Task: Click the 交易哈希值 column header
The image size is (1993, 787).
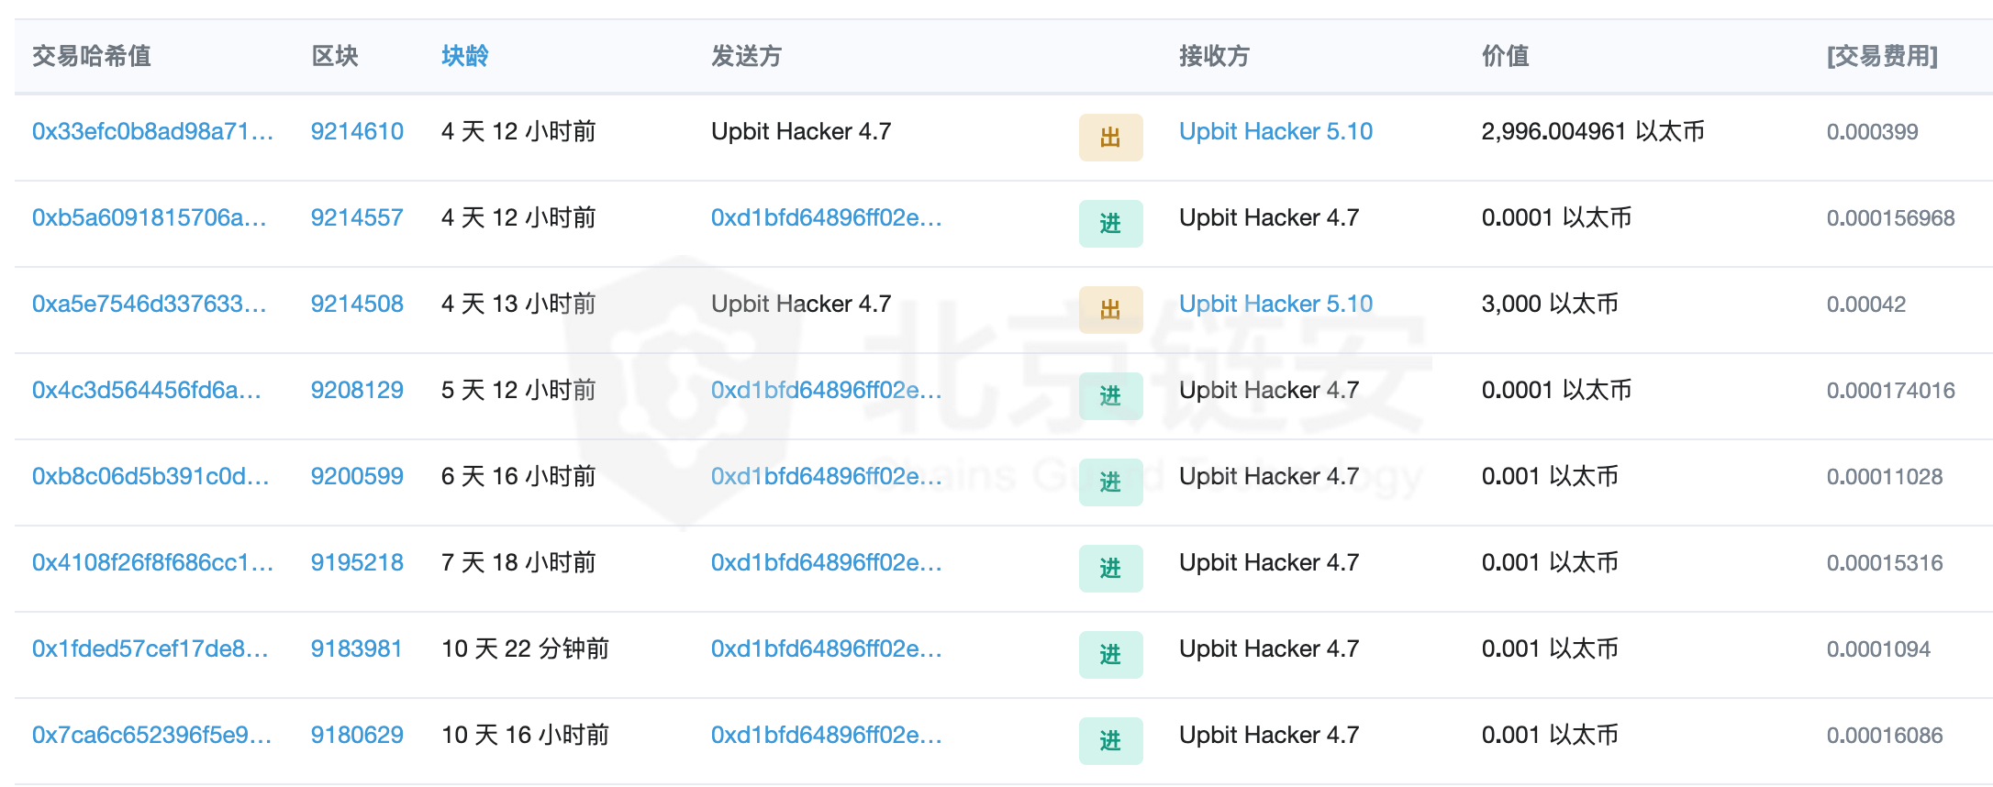Action: (92, 56)
